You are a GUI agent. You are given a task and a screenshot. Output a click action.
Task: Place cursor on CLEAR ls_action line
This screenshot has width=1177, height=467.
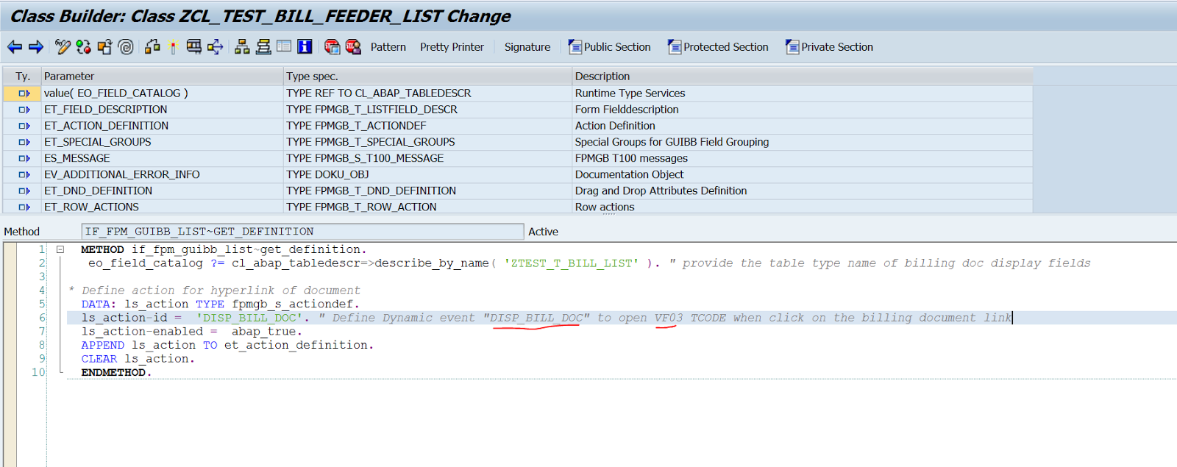click(138, 359)
